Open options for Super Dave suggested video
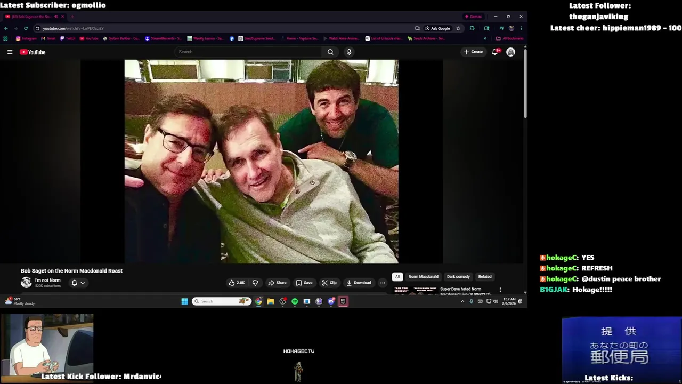The image size is (682, 384). pyautogui.click(x=500, y=290)
